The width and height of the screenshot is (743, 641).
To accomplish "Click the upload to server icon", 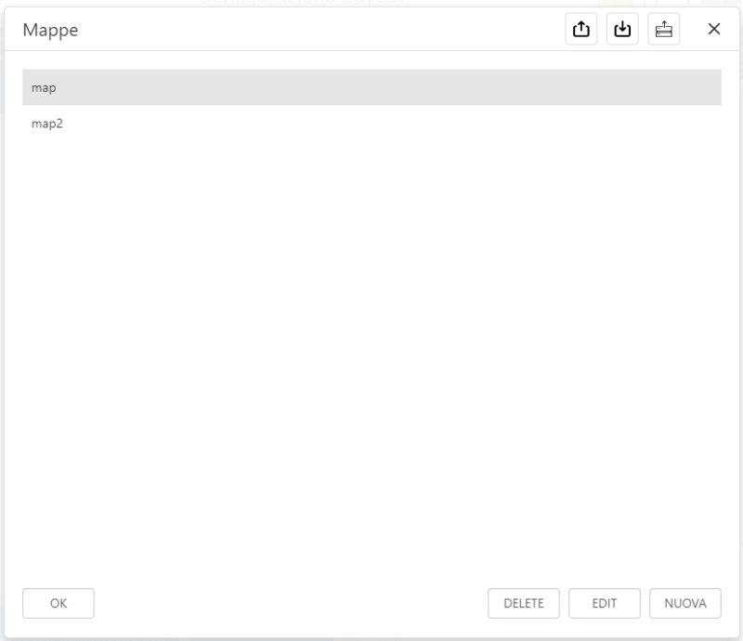I will (x=662, y=29).
